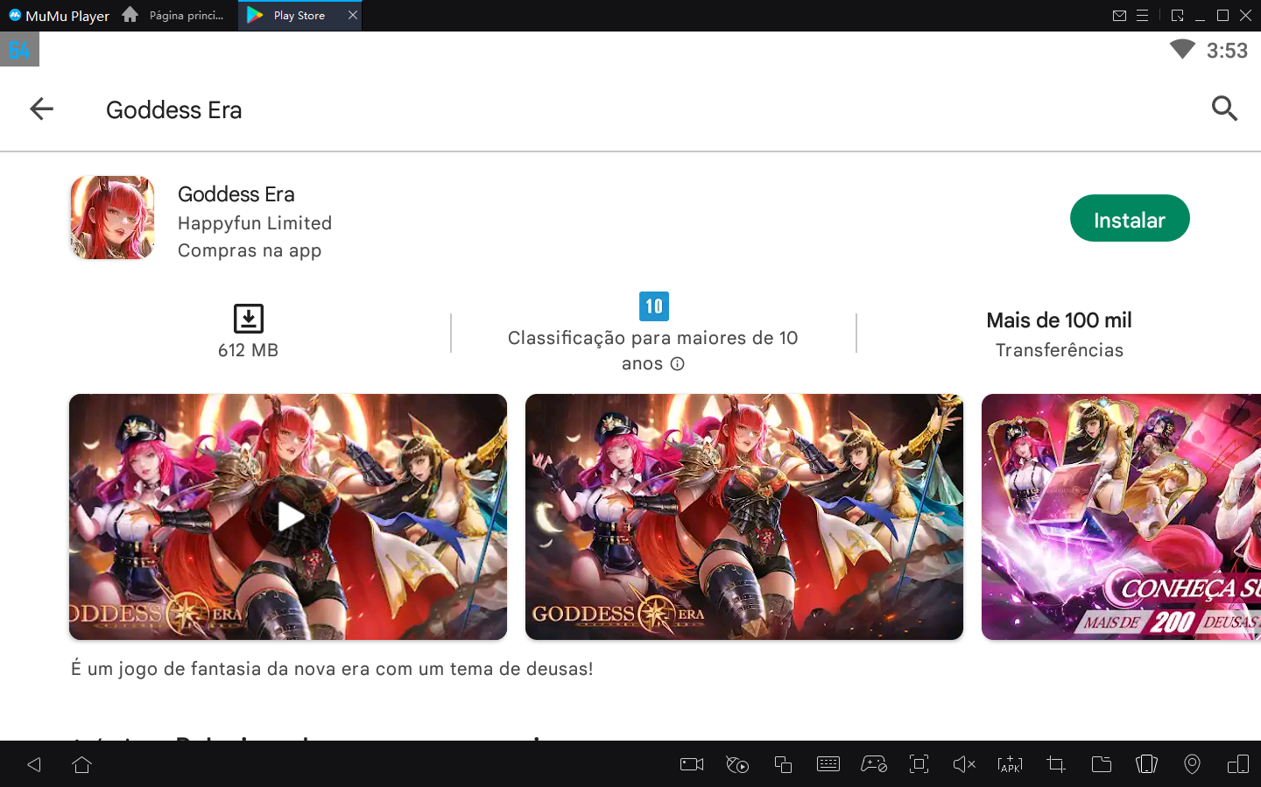Tap the Android back triangle button
The height and width of the screenshot is (787, 1261).
pyautogui.click(x=34, y=764)
